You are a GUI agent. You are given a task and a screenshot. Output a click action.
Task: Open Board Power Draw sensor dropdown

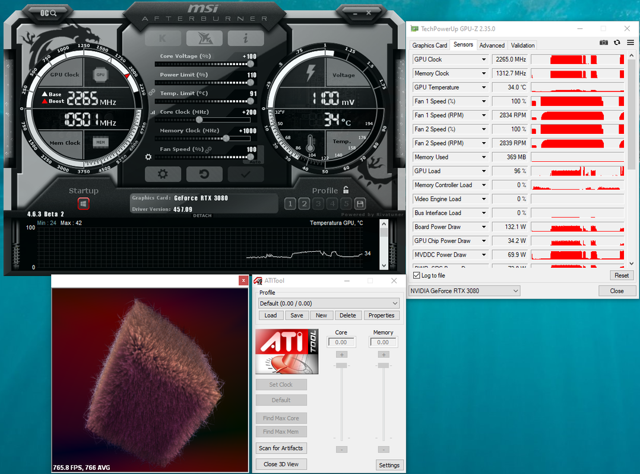click(x=484, y=227)
